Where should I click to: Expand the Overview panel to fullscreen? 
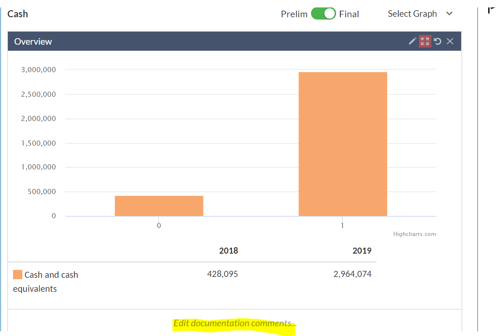click(425, 41)
